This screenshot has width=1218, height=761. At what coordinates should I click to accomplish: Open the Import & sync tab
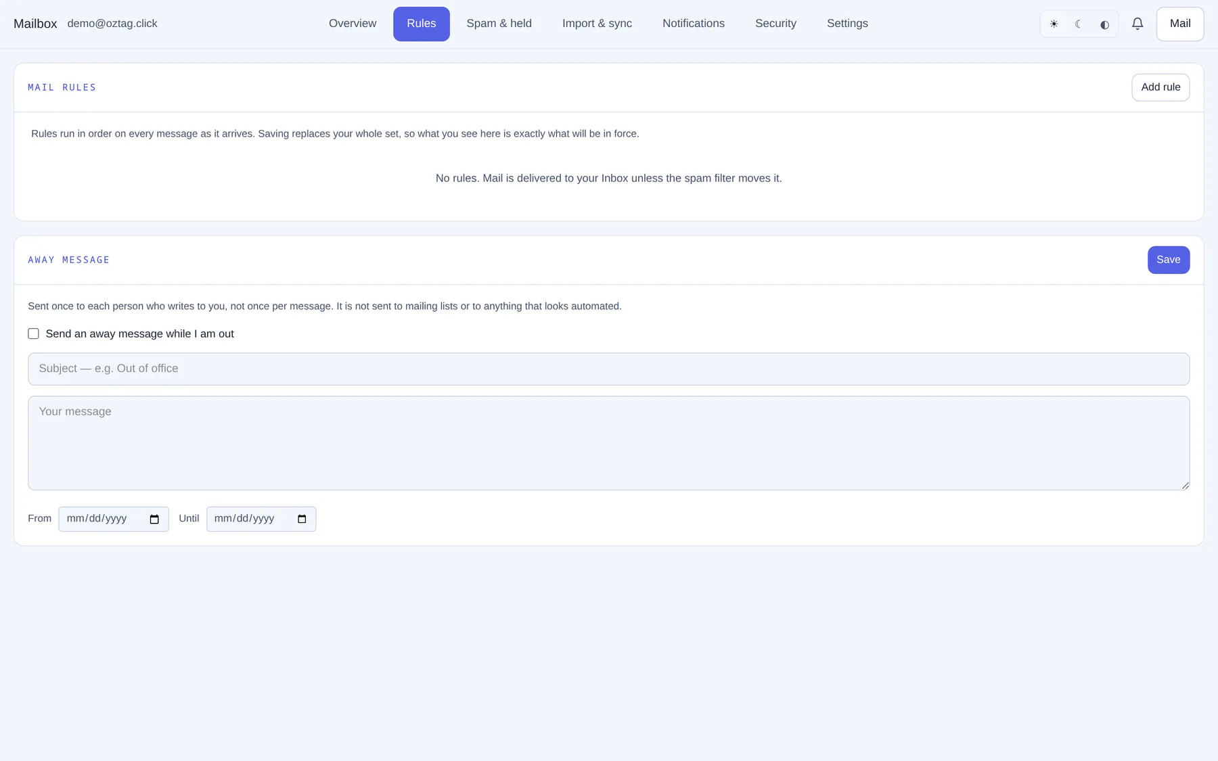pyautogui.click(x=597, y=24)
